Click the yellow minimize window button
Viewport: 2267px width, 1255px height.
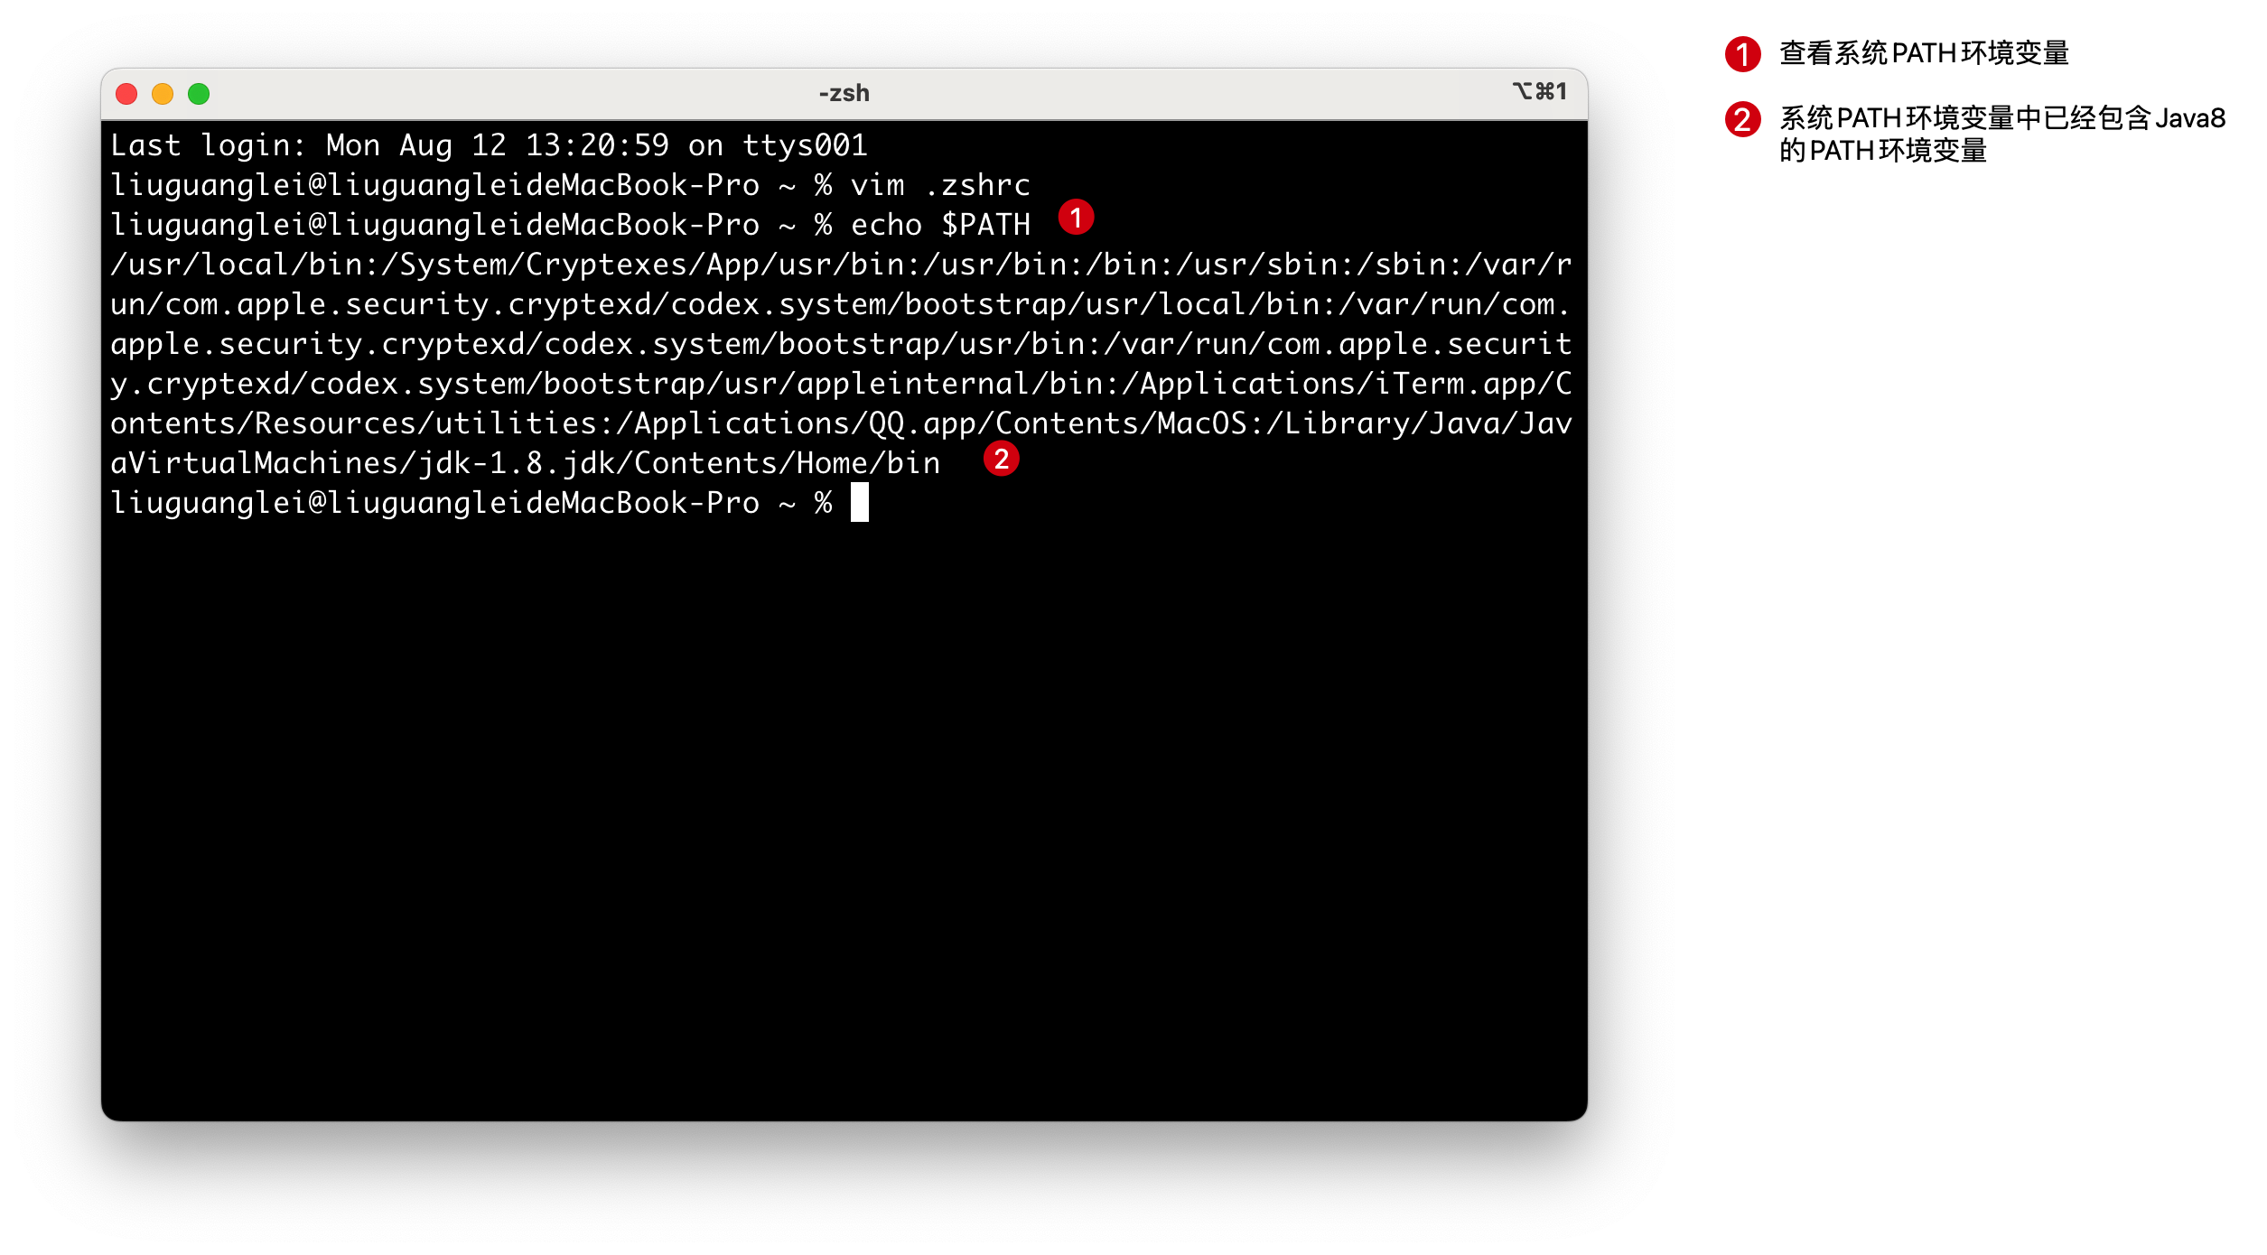click(x=163, y=94)
